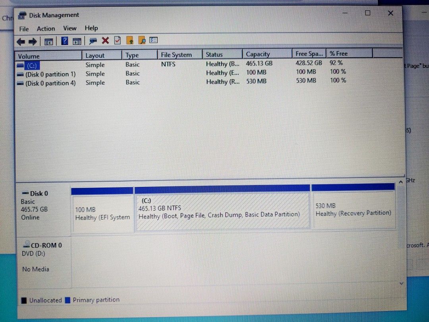Toggle the Show/Hide Action Pane icon
The height and width of the screenshot is (322, 429).
(77, 41)
